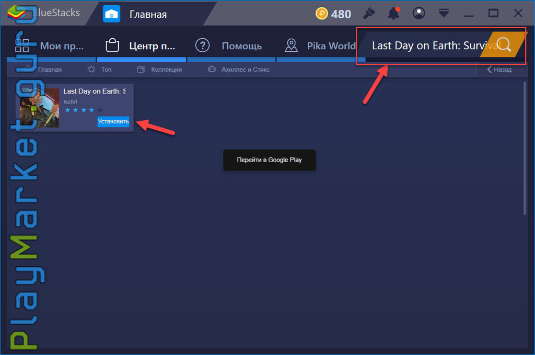Click the Last Day on Earth title
This screenshot has width=535, height=355.
(94, 91)
